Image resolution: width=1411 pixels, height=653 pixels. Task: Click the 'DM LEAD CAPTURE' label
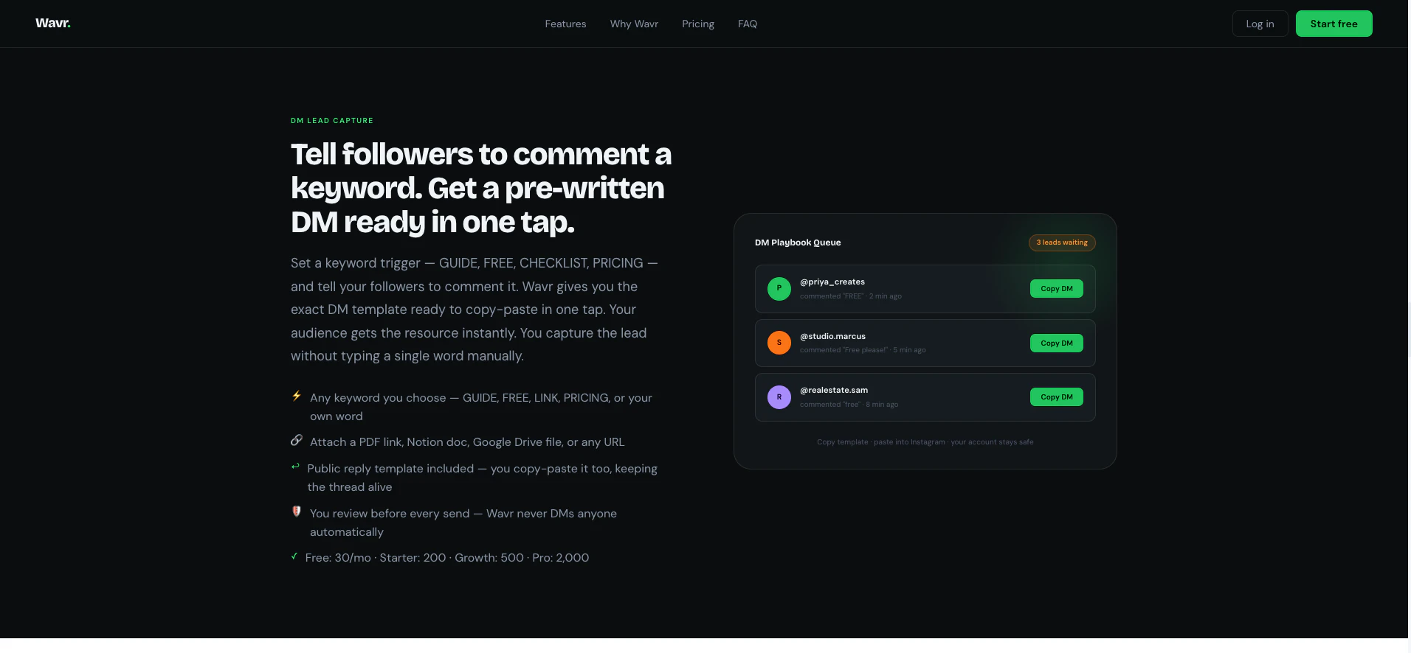[332, 120]
